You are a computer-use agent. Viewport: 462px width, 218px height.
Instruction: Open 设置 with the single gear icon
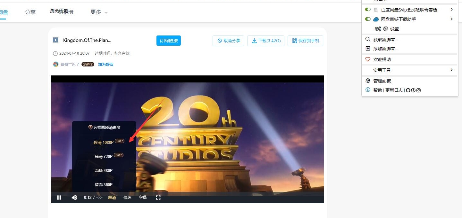(x=386, y=29)
